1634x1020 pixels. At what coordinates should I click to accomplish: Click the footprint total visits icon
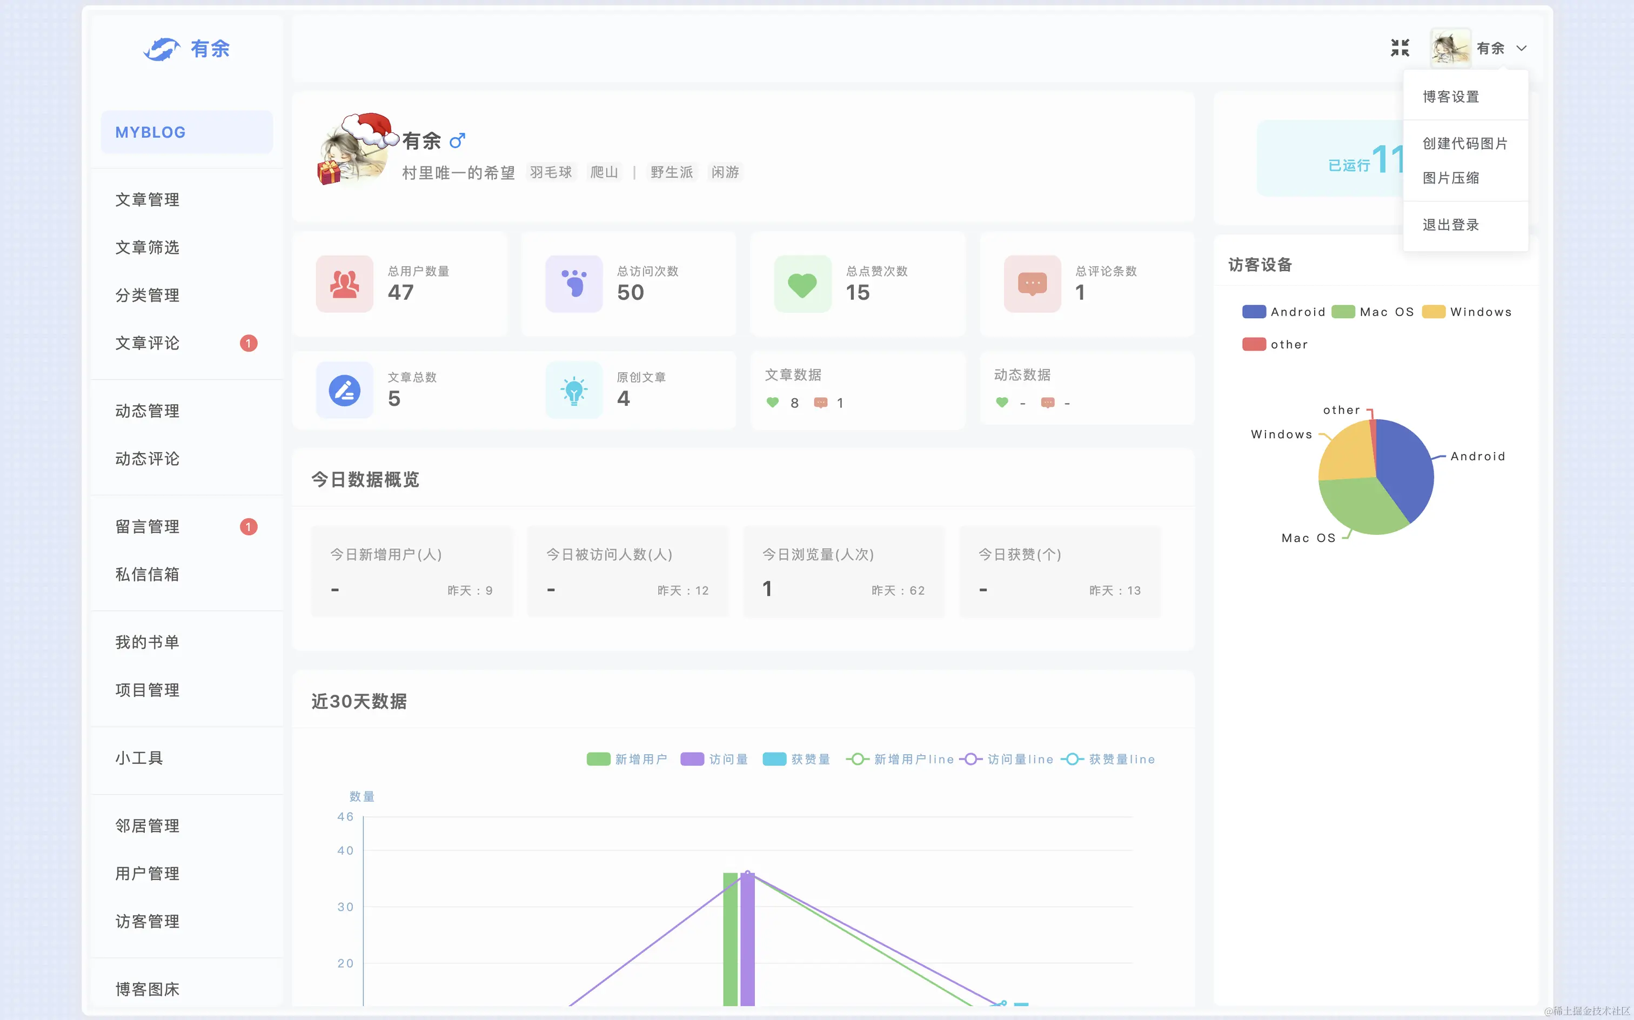pos(573,284)
